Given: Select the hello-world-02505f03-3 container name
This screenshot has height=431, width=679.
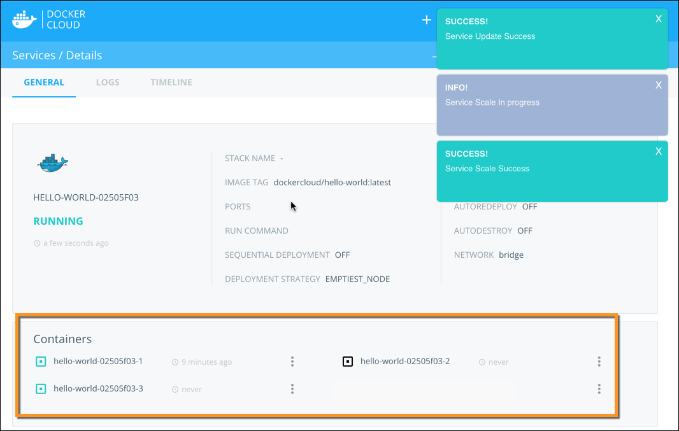Looking at the screenshot, I should pyautogui.click(x=98, y=388).
